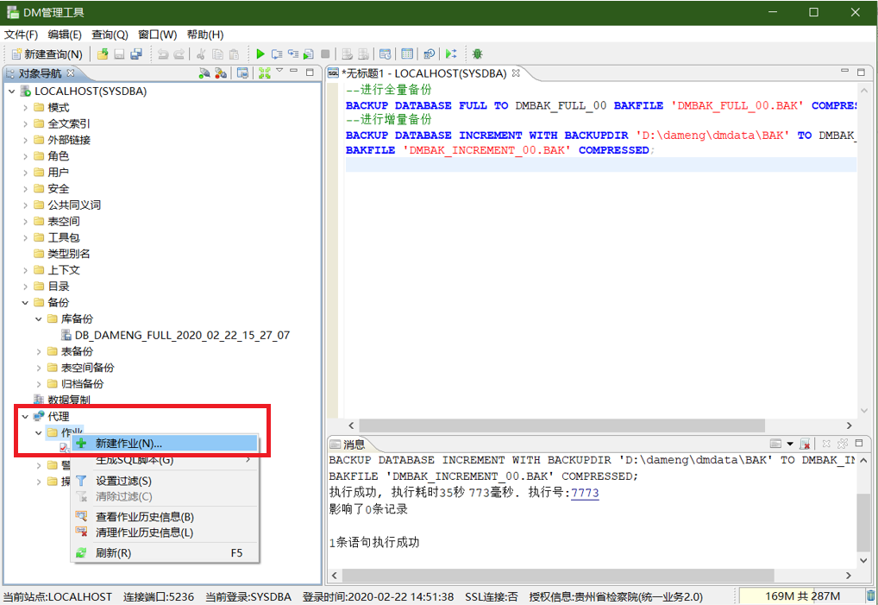Click the paste clipboard icon
The image size is (878, 605).
[x=234, y=54]
